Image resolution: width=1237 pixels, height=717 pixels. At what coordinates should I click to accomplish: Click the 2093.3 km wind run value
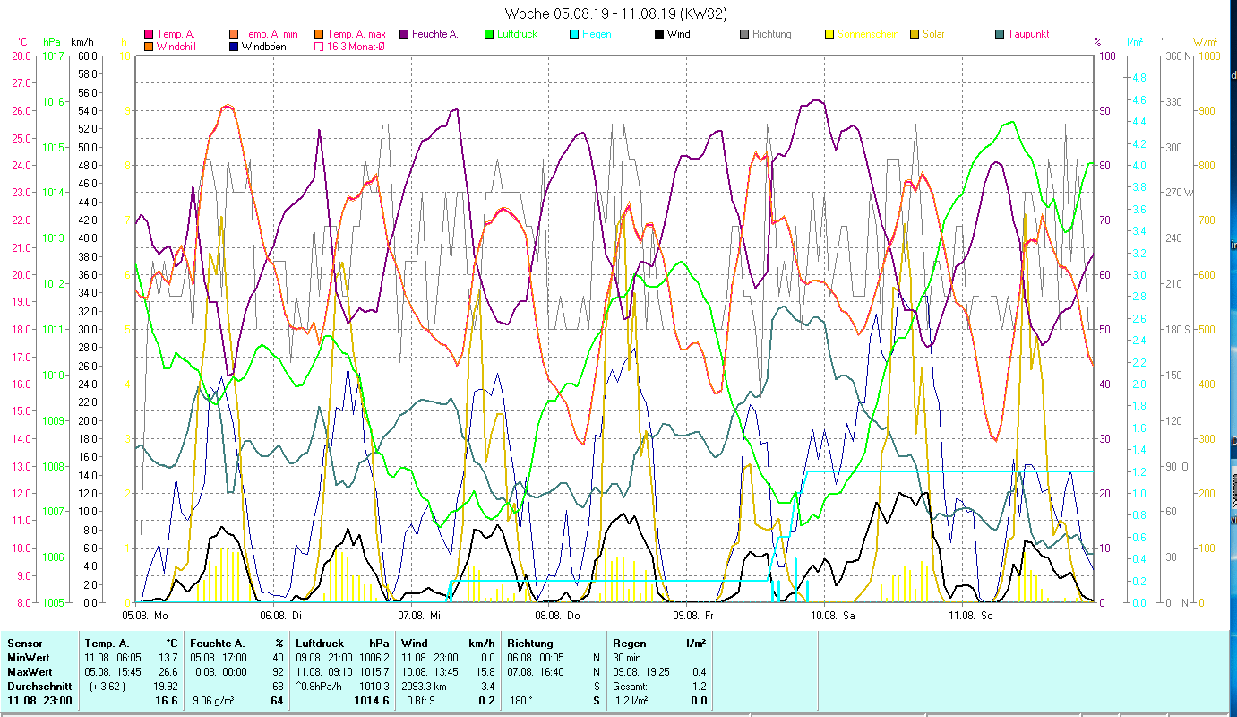425,686
